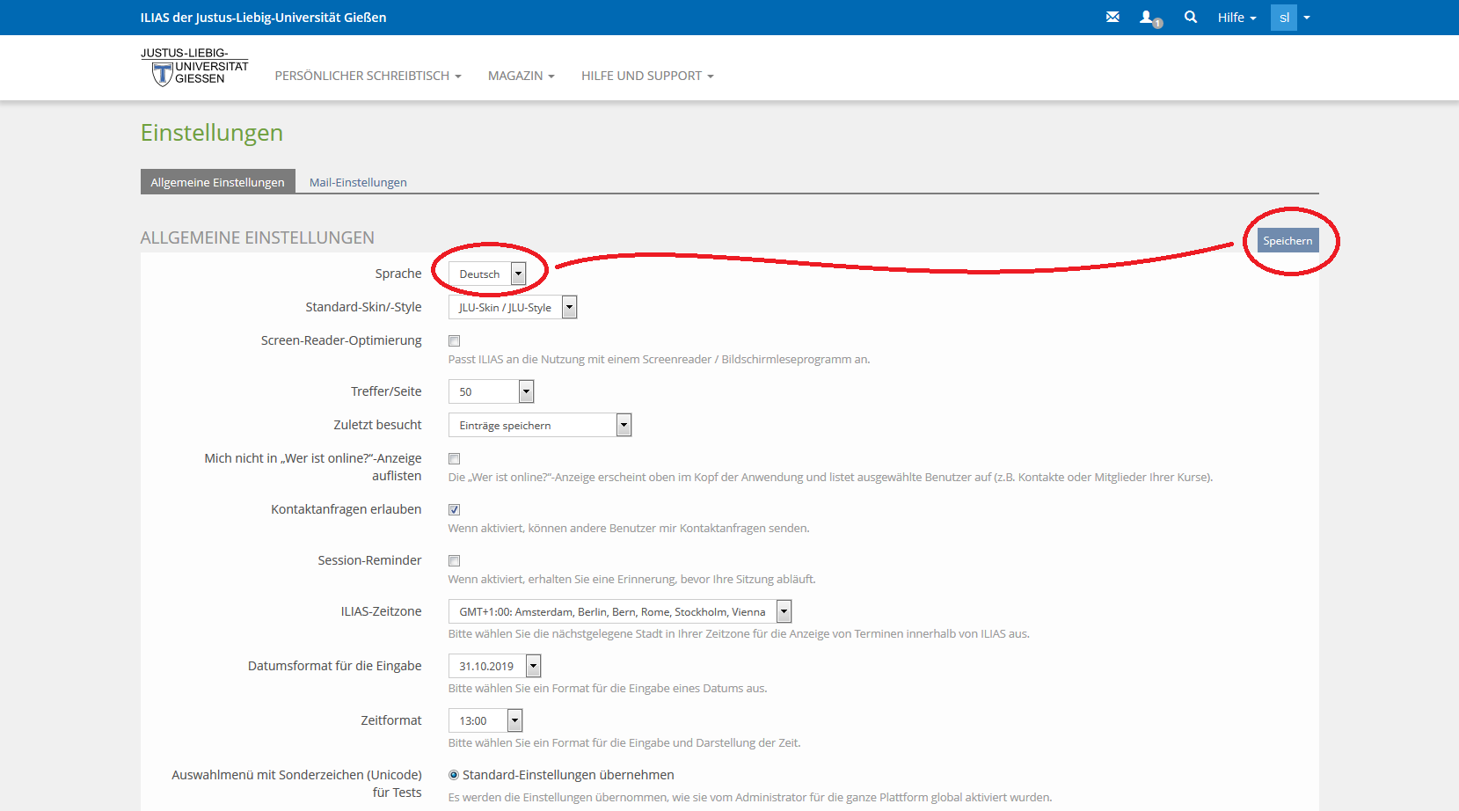Click the user avatar 'sl' icon

pos(1283,18)
